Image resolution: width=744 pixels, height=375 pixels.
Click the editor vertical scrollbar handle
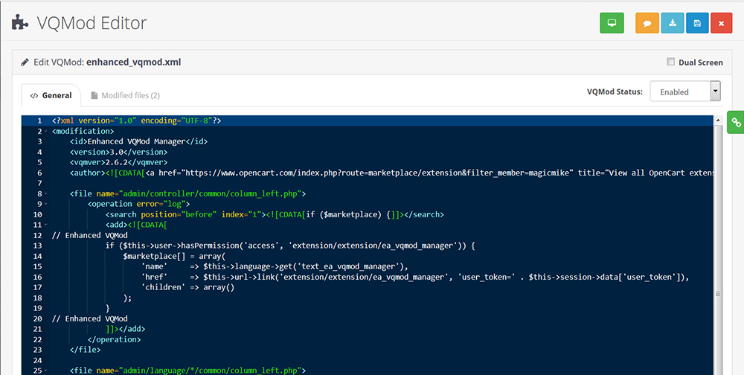coord(718,295)
